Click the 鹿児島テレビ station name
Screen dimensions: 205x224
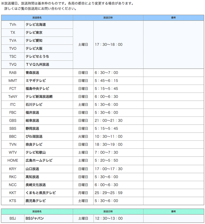coord(36,201)
